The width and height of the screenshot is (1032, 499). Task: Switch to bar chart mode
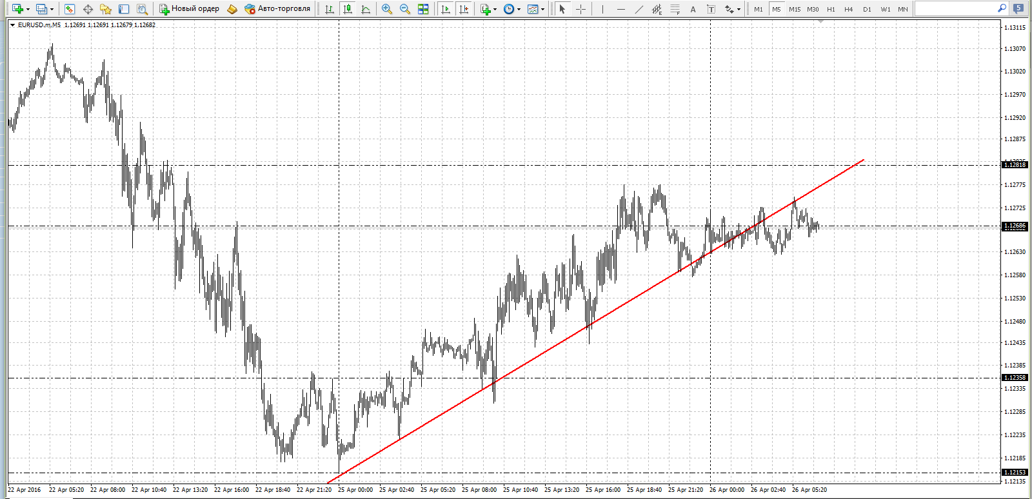330,9
